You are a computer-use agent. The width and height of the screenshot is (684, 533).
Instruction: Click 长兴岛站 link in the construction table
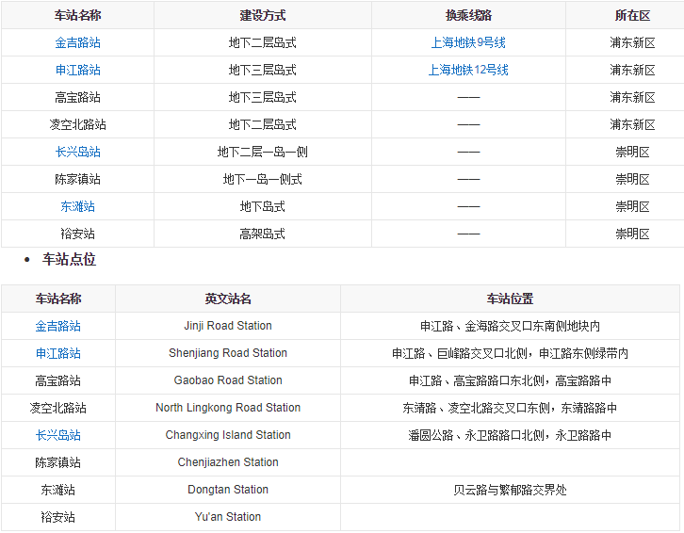point(77,152)
